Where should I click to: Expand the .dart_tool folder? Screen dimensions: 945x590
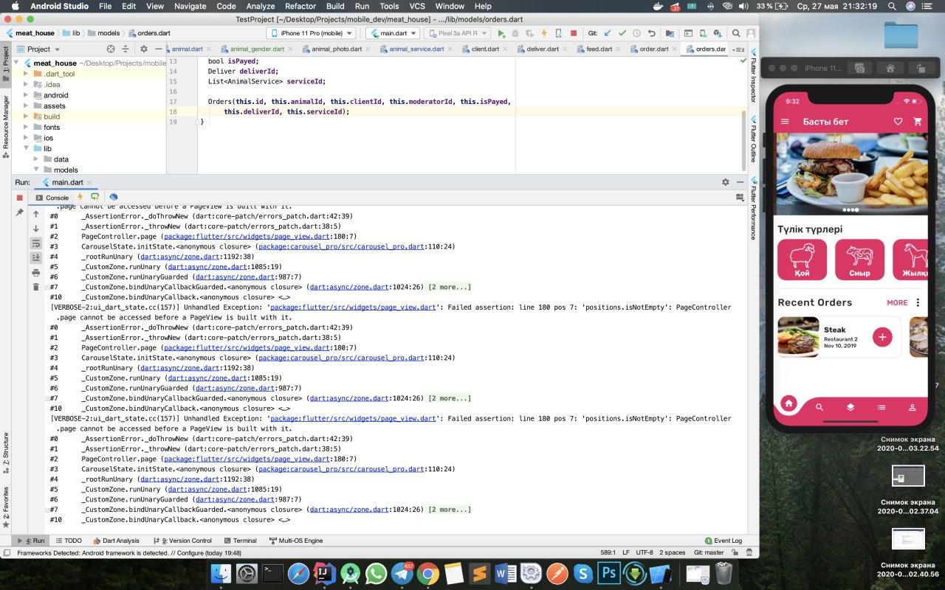click(26, 74)
